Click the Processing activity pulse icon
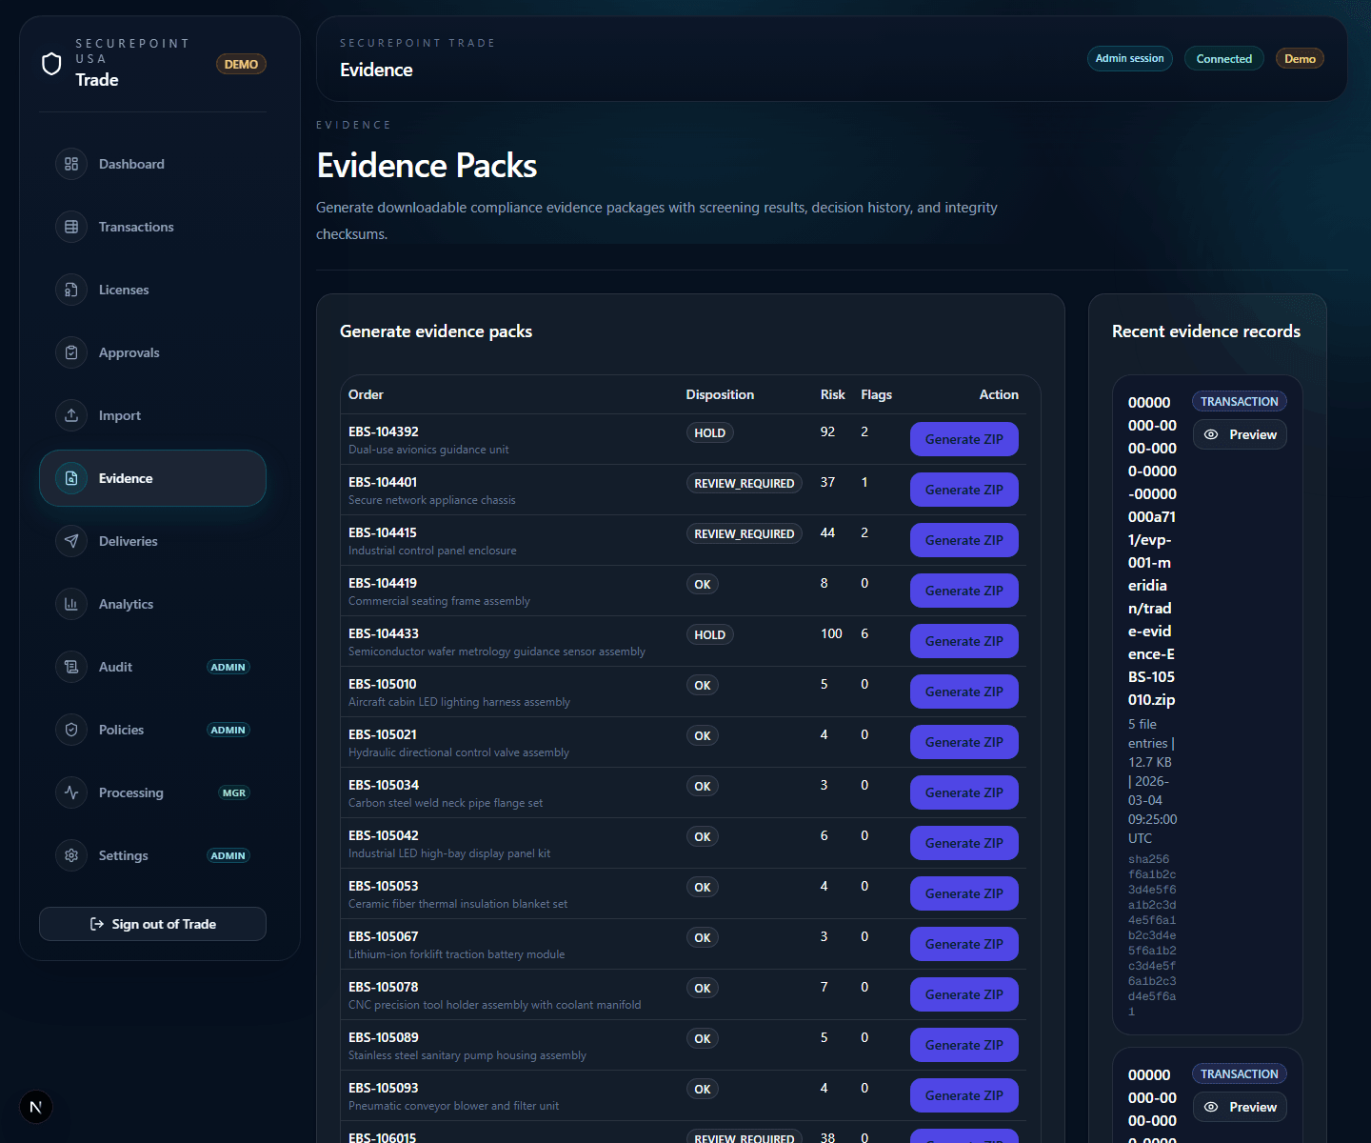This screenshot has width=1371, height=1143. 71,792
